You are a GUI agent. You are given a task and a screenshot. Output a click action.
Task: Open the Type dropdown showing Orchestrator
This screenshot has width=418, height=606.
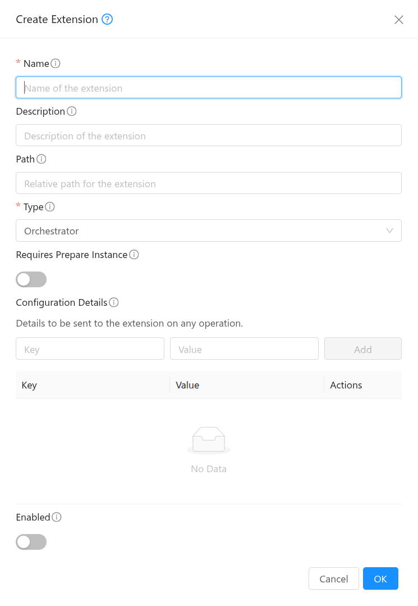click(209, 230)
